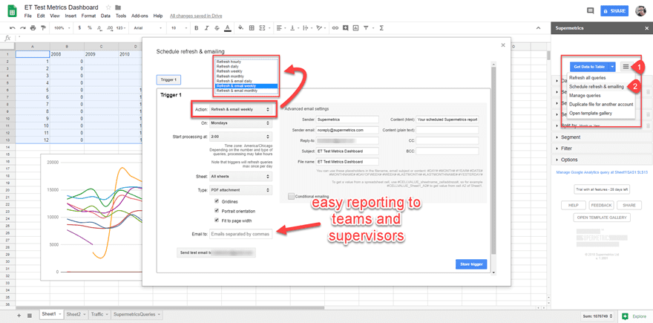Screen dimensions: 653x323
Task: Toggle strikethrough formatting
Action: [217, 28]
